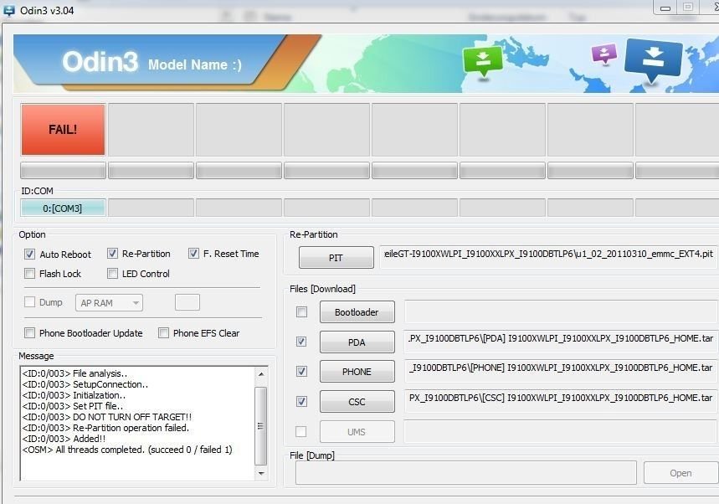Click the red FAIL! status box

tap(63, 130)
